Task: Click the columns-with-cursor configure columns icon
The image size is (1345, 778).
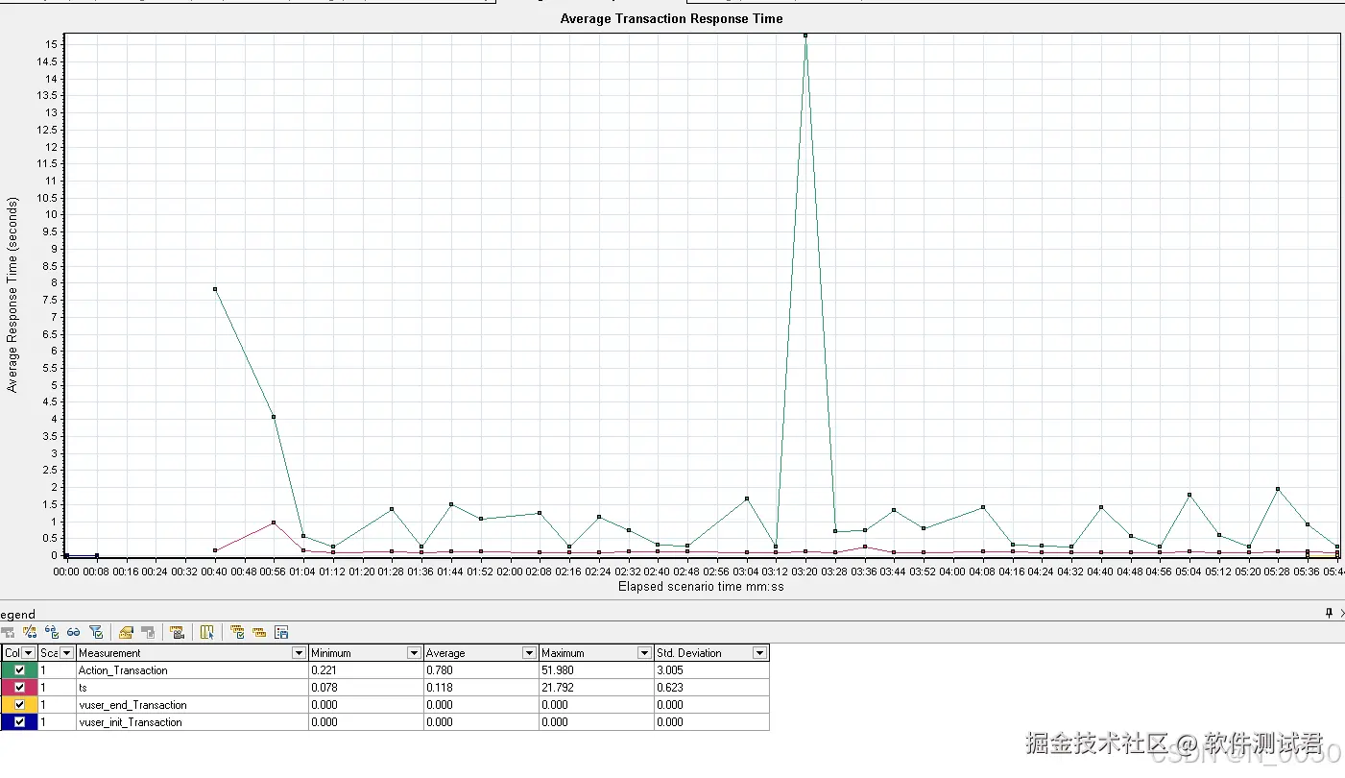Action: (206, 632)
